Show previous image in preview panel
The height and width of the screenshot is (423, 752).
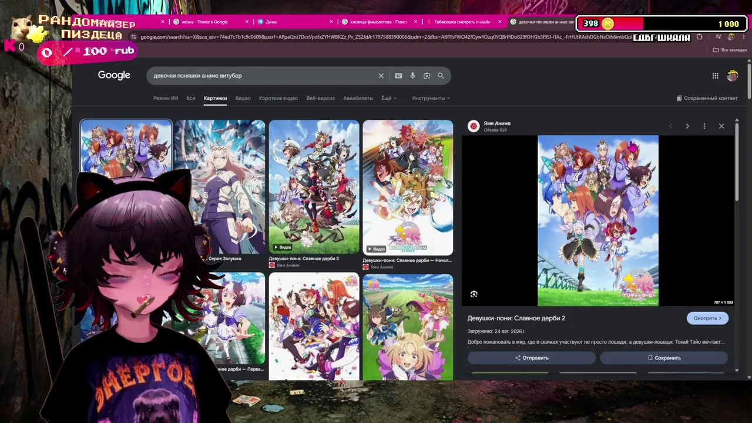click(x=670, y=126)
